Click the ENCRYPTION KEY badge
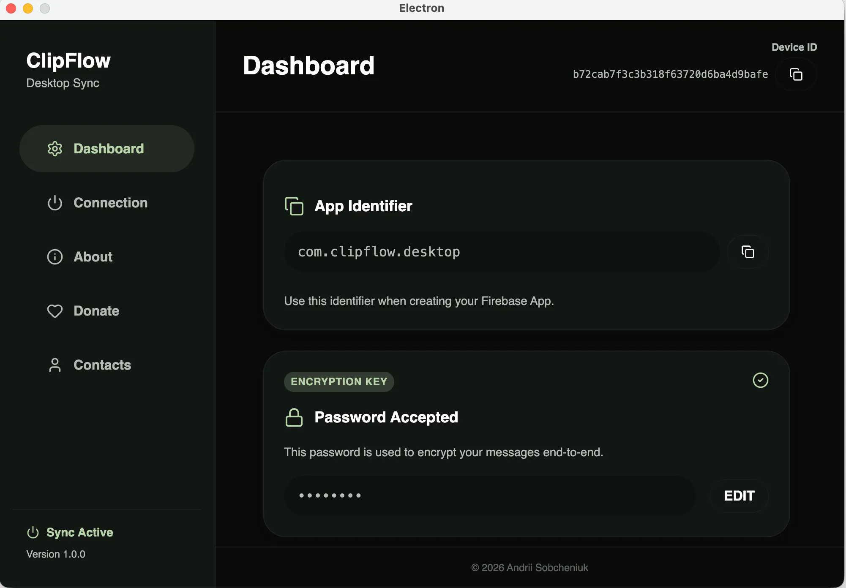The image size is (846, 588). (339, 381)
